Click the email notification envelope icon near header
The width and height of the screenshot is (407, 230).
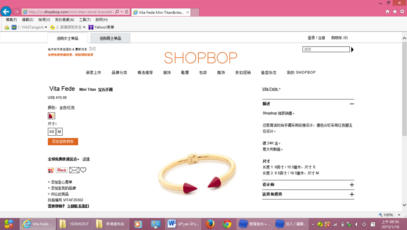92,49
